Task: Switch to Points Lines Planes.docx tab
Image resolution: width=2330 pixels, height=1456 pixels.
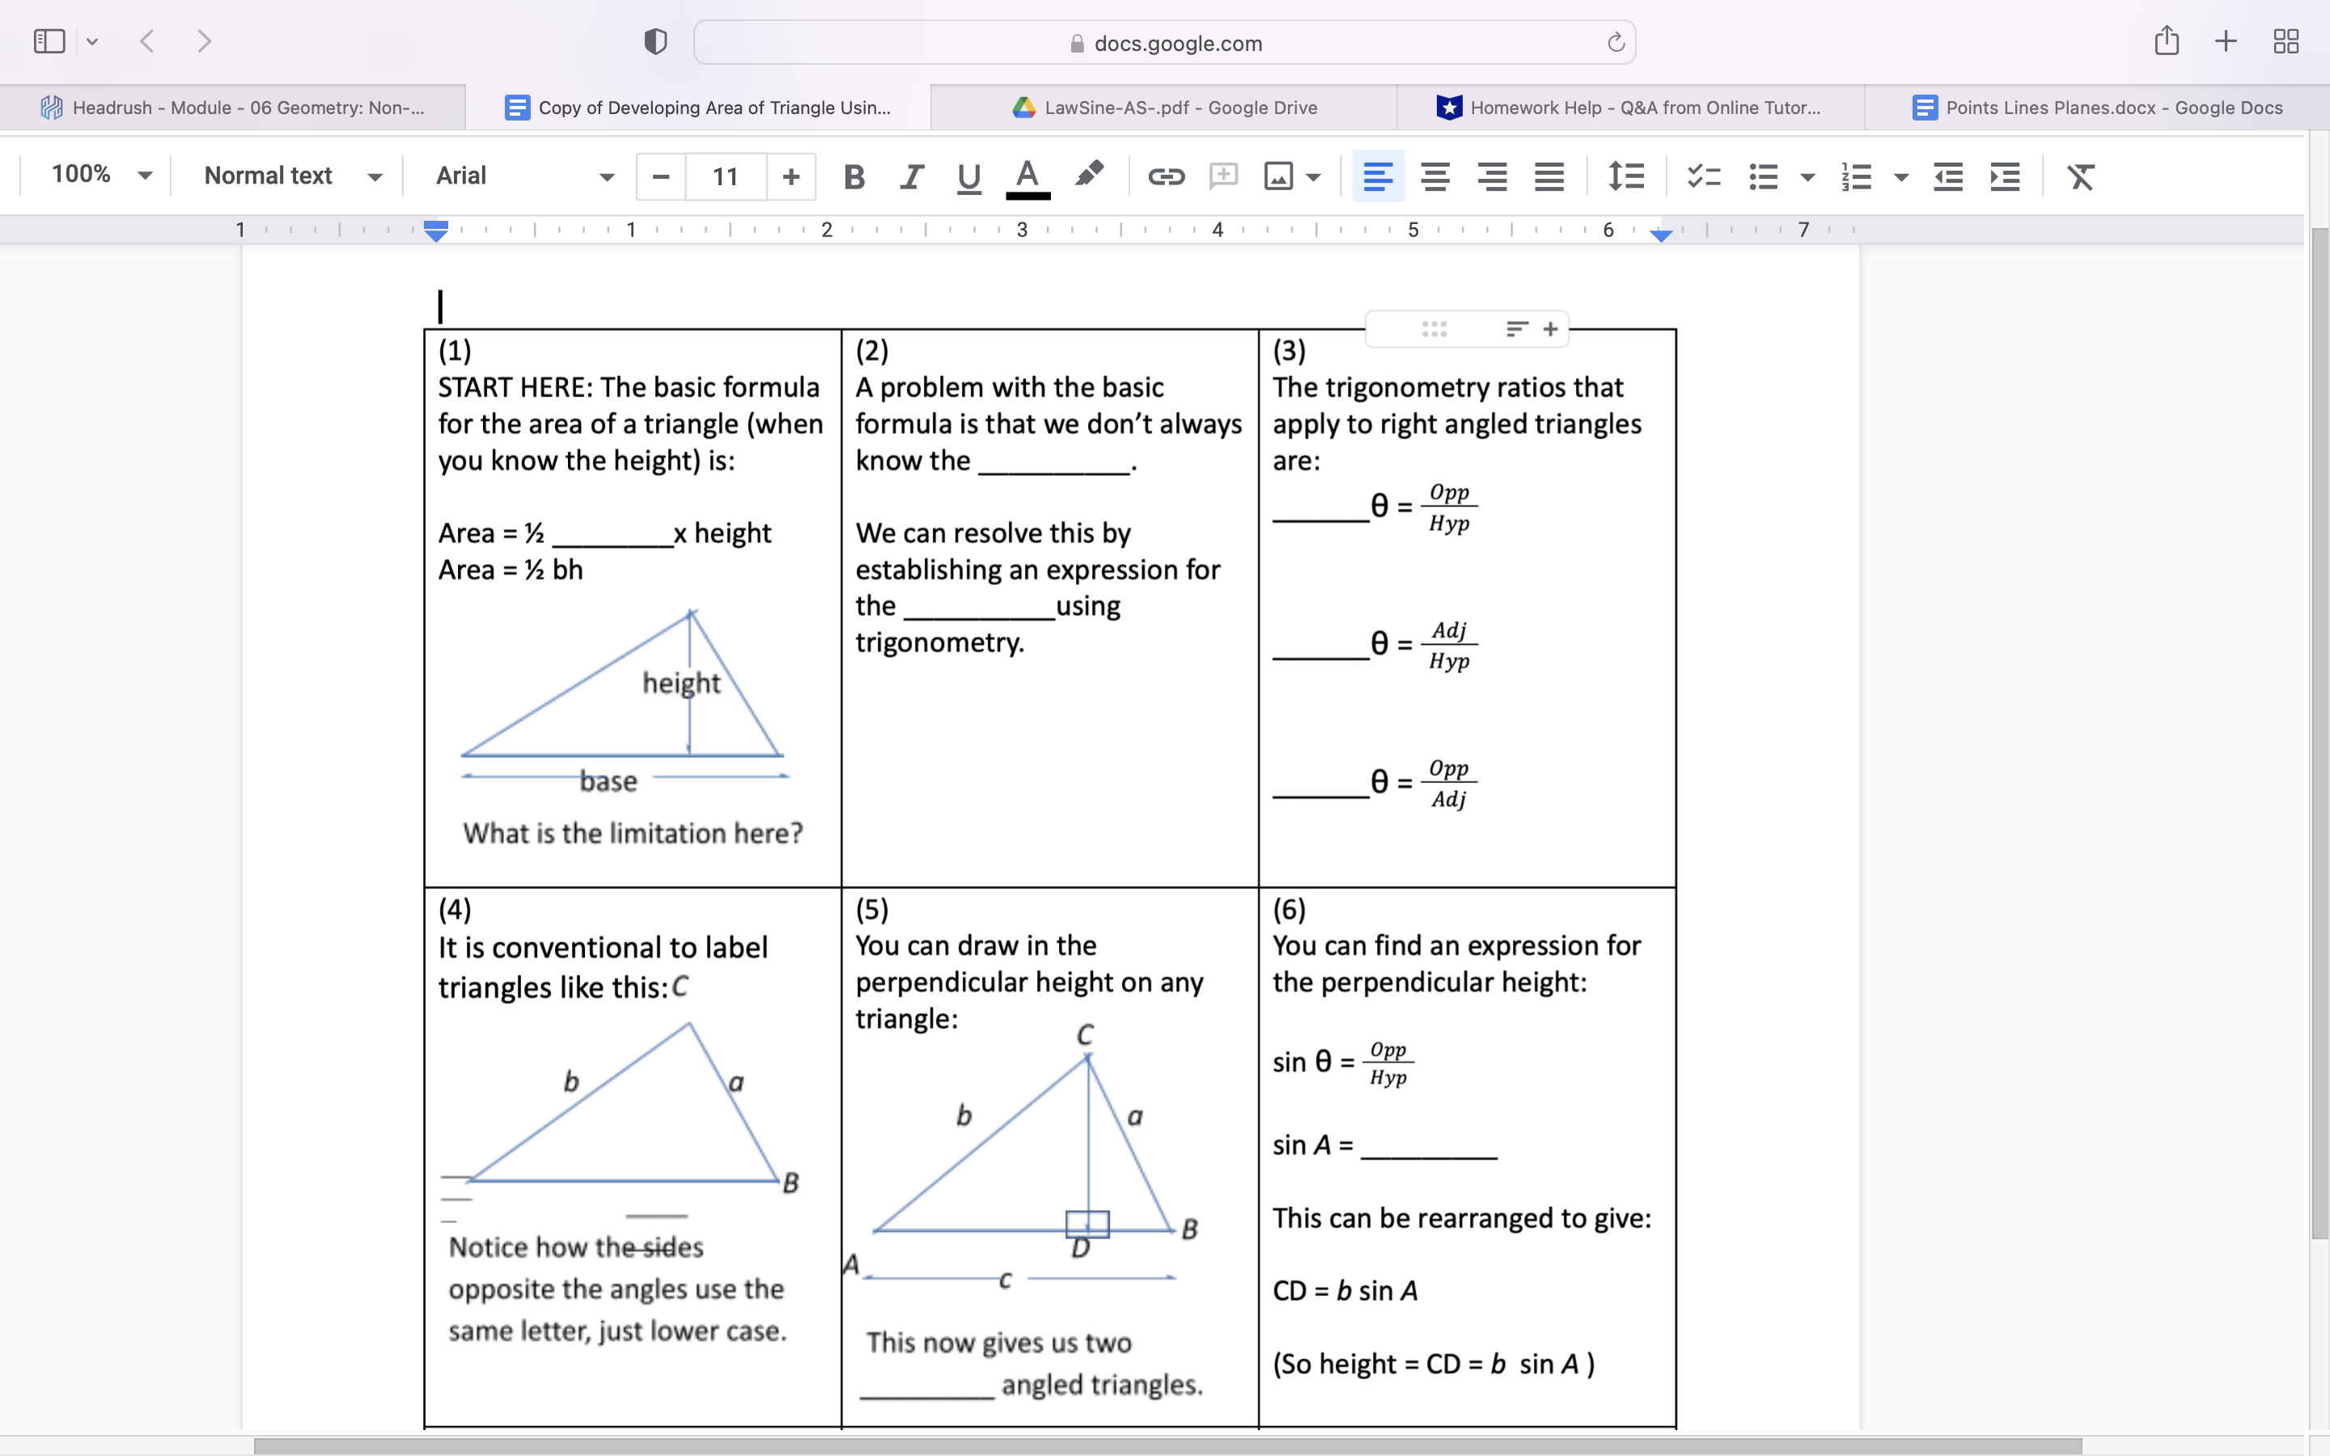Action: (2097, 108)
